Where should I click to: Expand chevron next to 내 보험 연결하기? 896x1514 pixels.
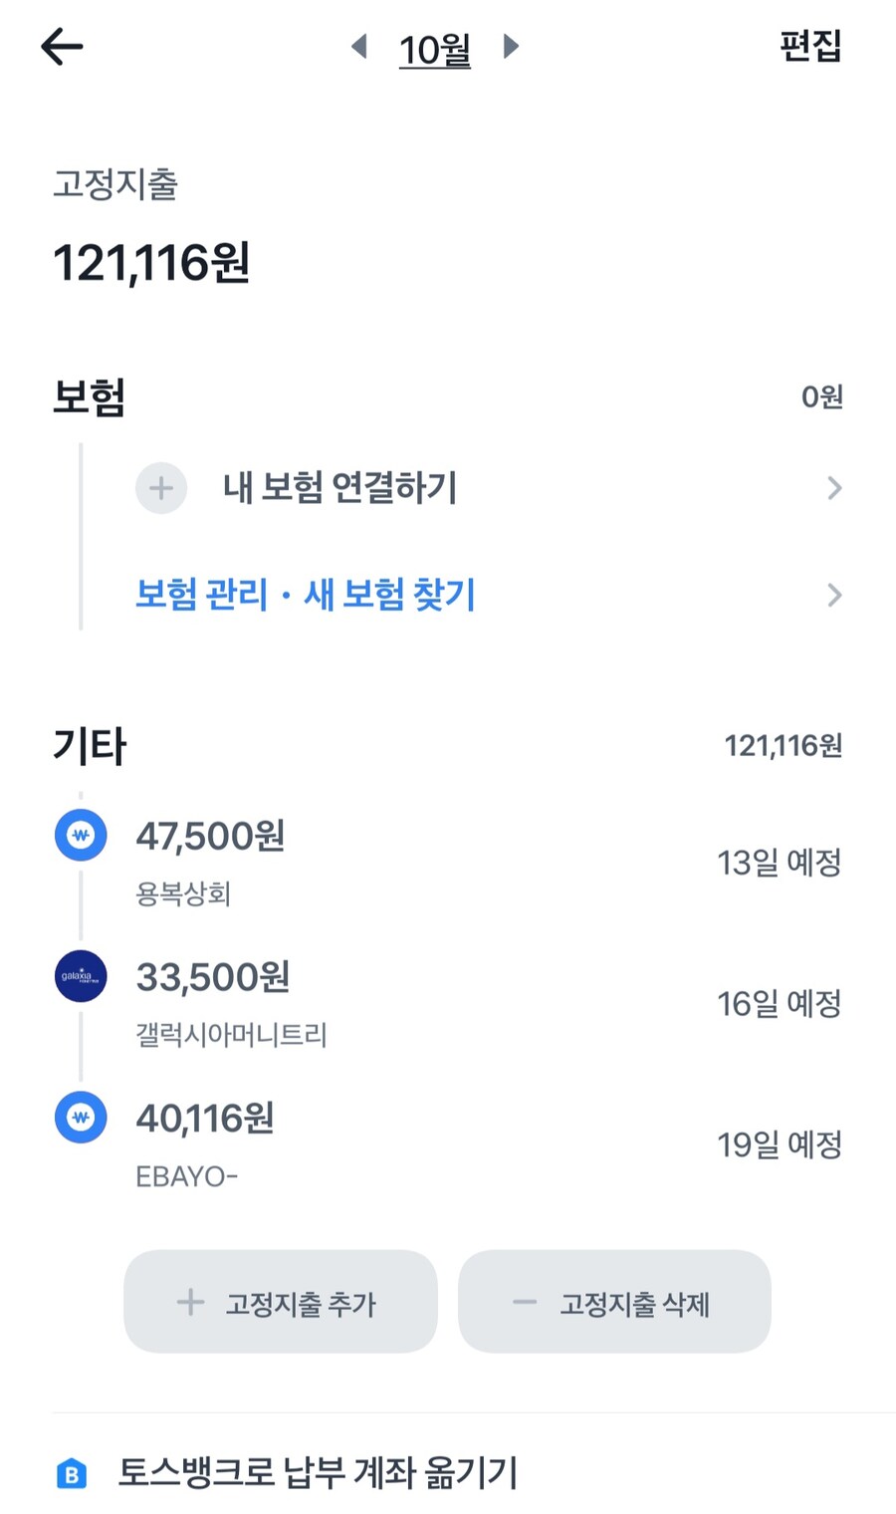click(834, 488)
